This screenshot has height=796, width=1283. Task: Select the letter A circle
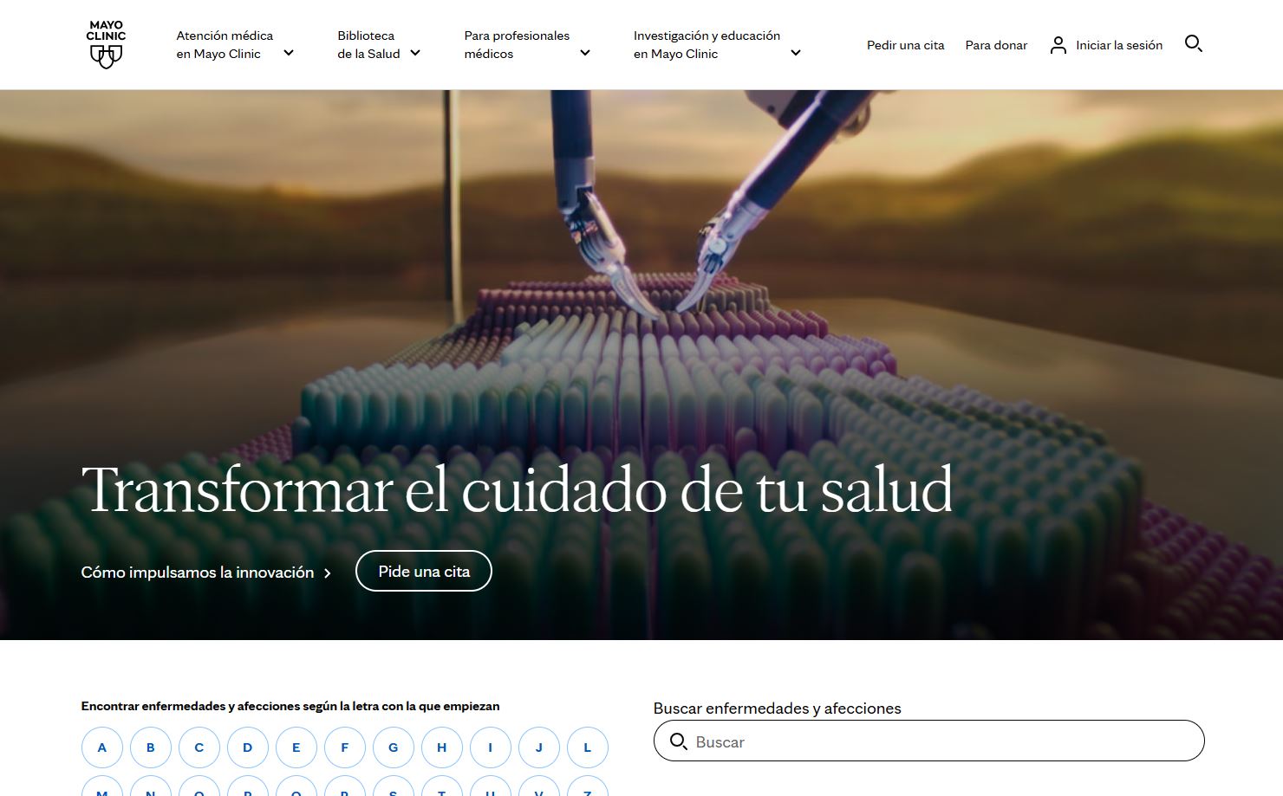click(102, 747)
